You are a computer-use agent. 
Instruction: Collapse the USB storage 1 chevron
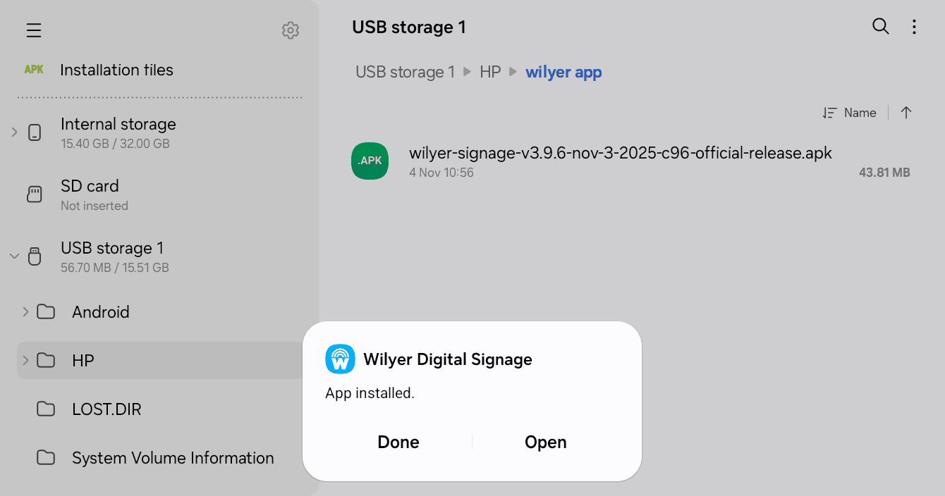pyautogui.click(x=14, y=256)
